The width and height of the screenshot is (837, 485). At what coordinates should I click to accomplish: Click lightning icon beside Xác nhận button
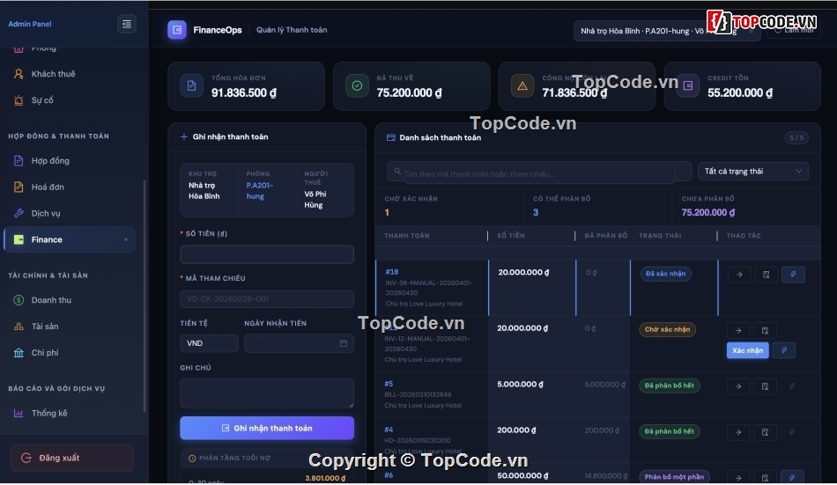pyautogui.click(x=784, y=350)
